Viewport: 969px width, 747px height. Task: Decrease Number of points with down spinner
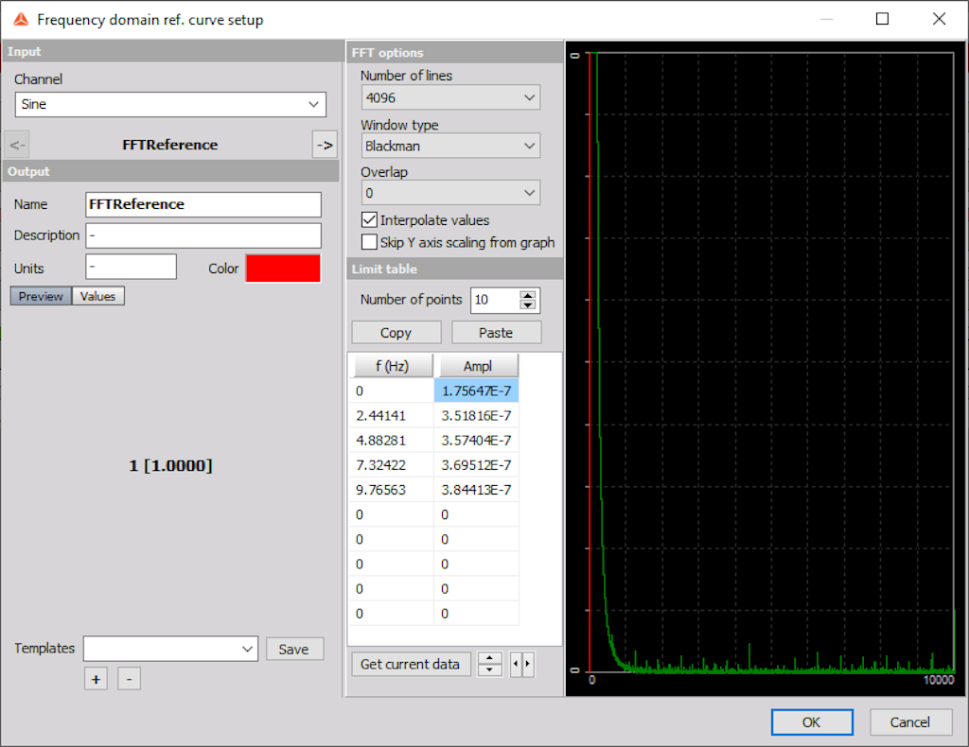coord(527,305)
